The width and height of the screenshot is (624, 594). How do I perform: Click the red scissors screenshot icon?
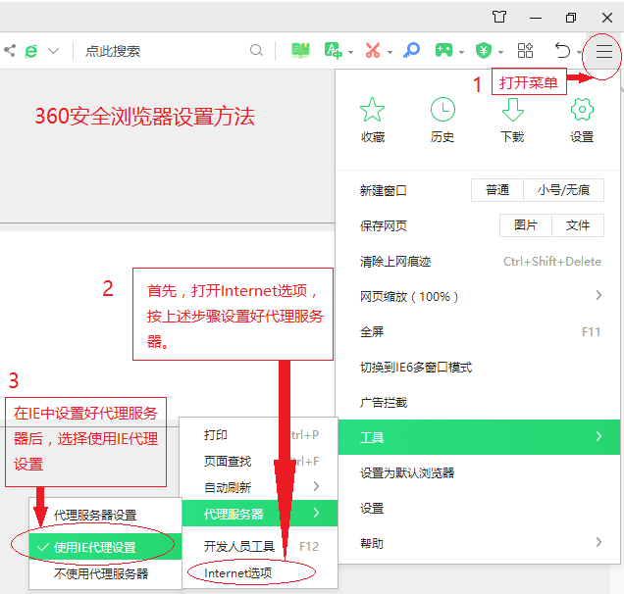click(372, 51)
